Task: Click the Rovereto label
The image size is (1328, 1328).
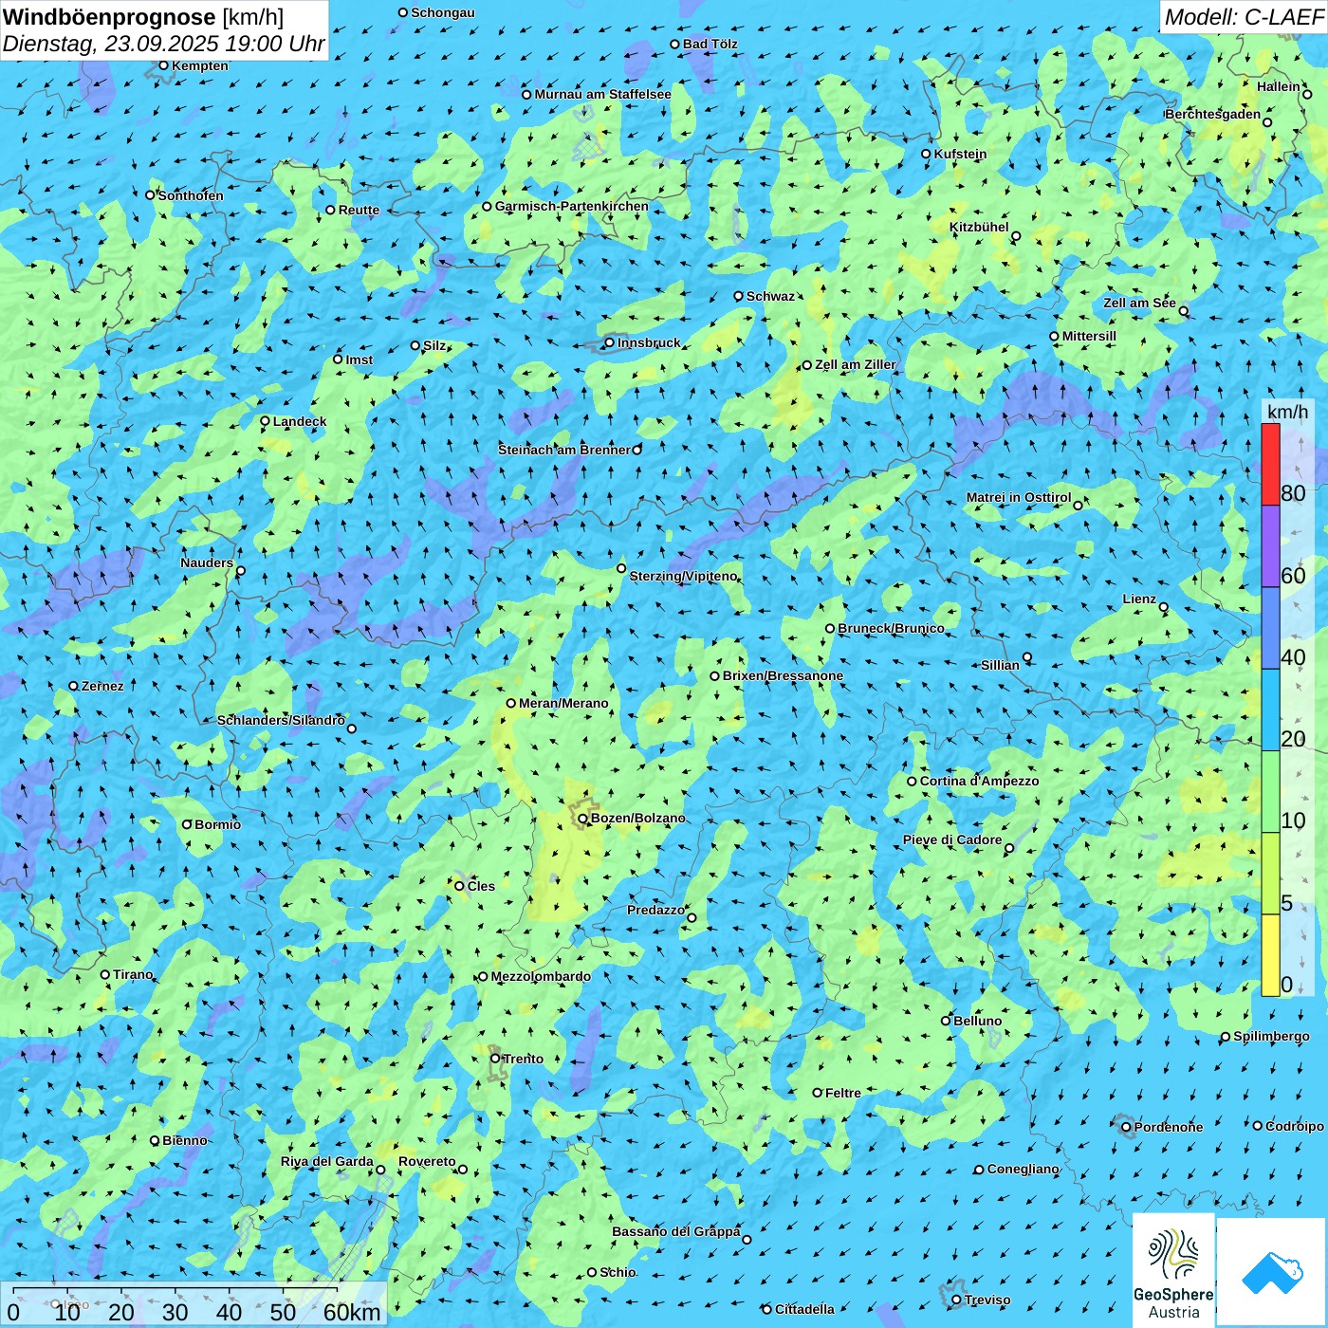Action: 427,1161
